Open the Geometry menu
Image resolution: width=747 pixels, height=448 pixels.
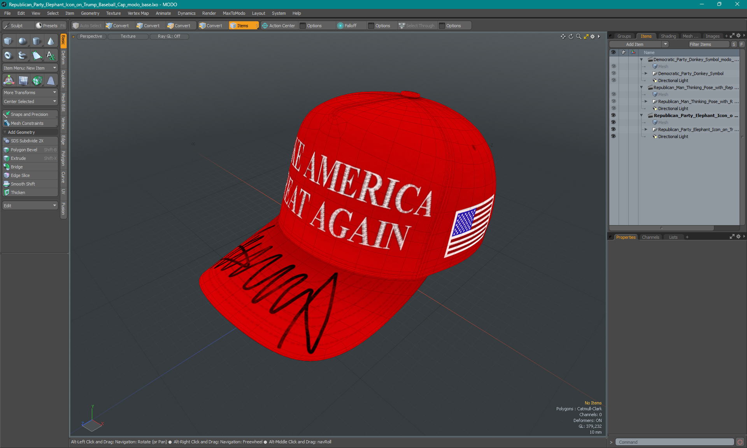(90, 13)
